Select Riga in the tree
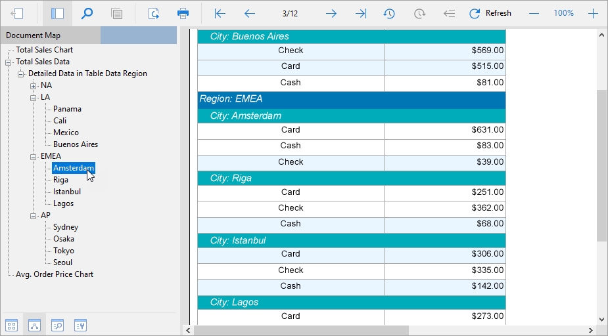 (60, 180)
